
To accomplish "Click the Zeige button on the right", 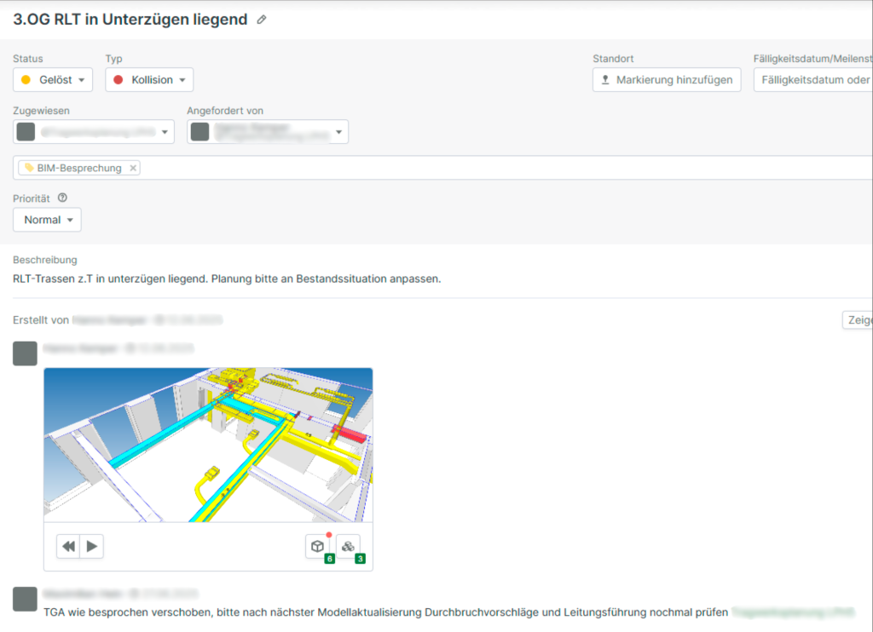I will coord(861,319).
